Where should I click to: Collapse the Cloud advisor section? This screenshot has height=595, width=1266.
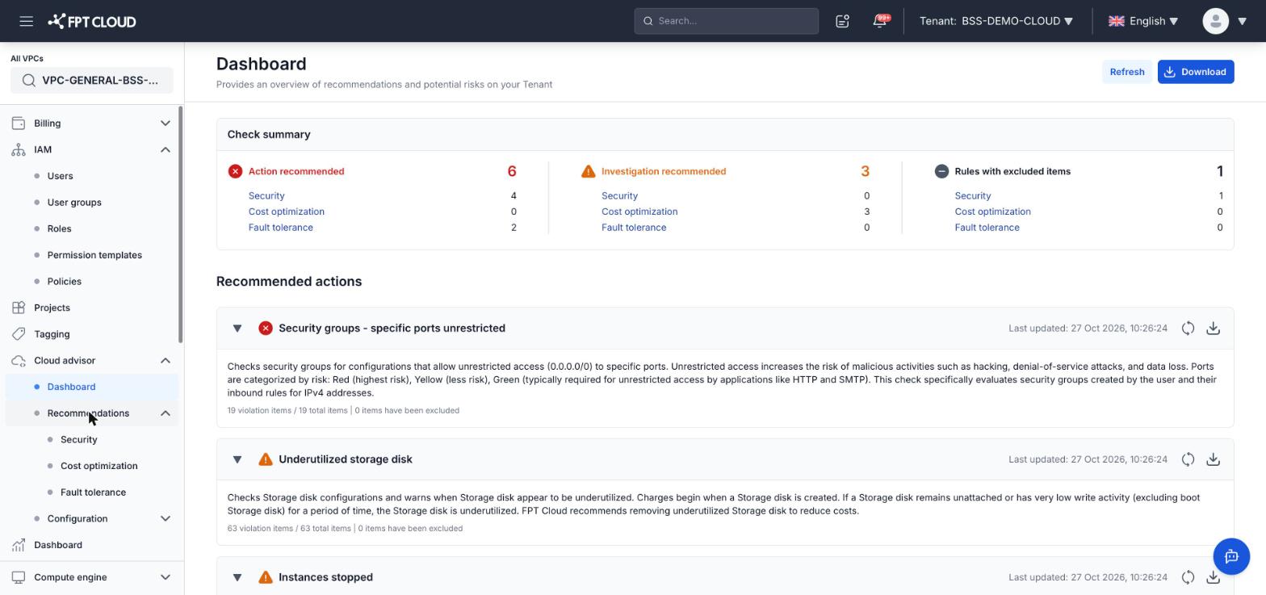(166, 361)
